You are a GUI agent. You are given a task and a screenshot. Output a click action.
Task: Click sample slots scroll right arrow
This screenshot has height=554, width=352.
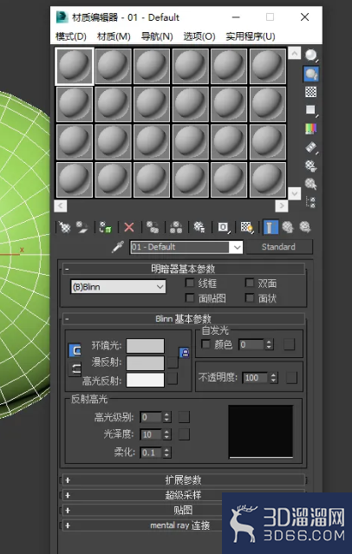pos(281,205)
